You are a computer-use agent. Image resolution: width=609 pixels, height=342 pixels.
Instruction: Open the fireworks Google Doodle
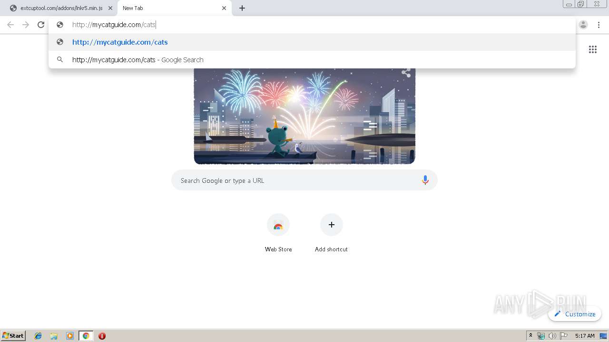(304, 116)
